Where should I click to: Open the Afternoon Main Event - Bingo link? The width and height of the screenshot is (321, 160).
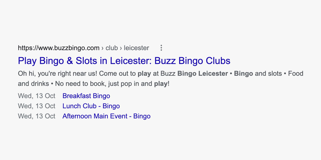click(x=106, y=116)
